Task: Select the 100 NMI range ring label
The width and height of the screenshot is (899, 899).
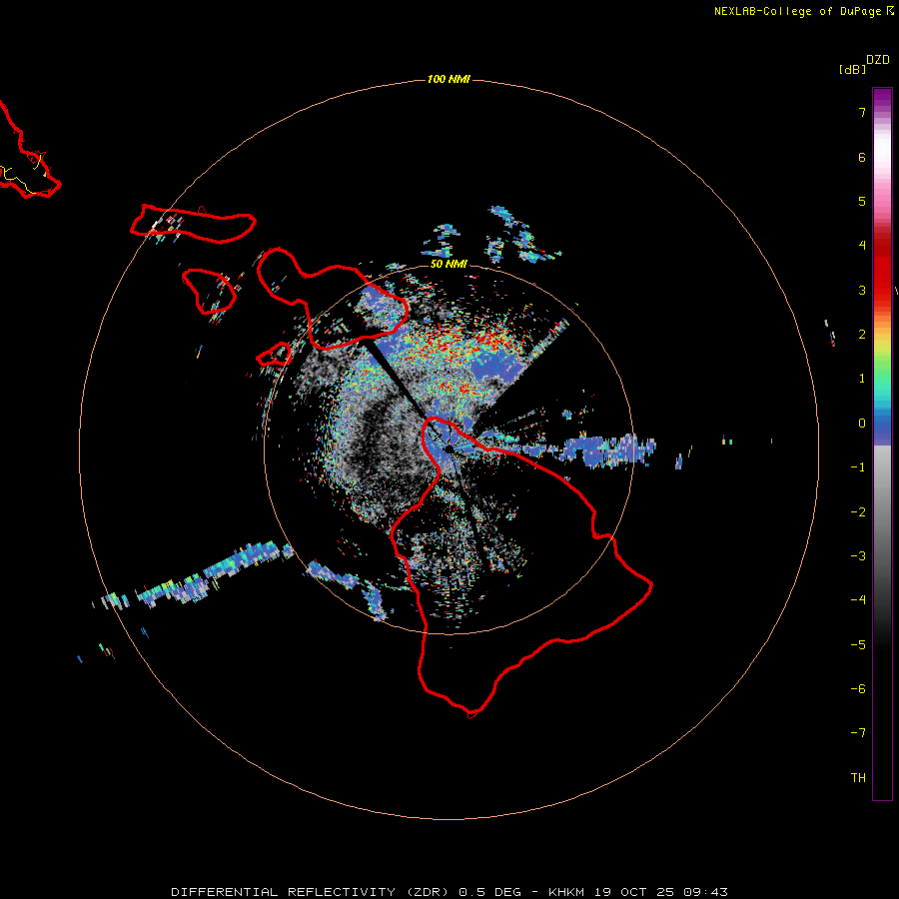Action: pos(449,79)
